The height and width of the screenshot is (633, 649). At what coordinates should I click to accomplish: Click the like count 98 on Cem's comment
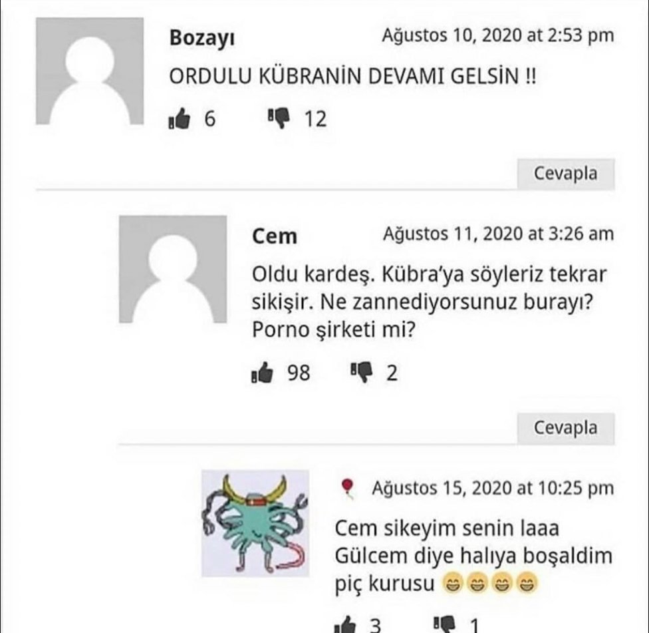point(299,373)
